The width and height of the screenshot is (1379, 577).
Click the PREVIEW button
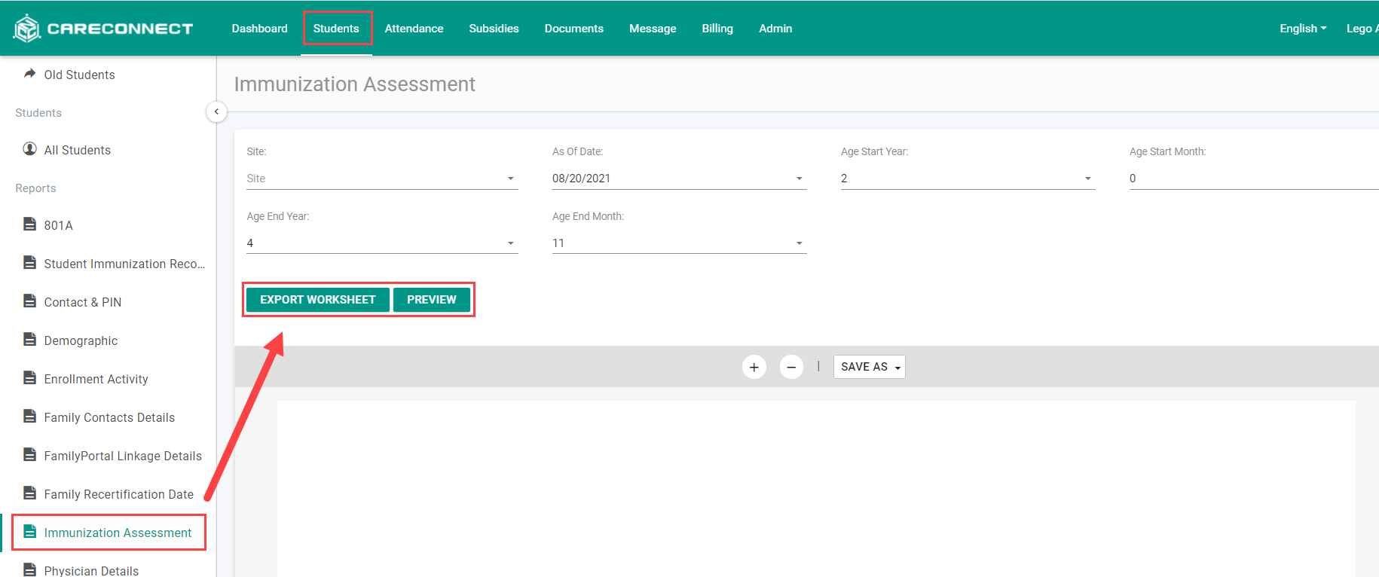(432, 300)
